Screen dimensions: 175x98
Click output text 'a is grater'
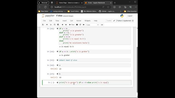65,55
